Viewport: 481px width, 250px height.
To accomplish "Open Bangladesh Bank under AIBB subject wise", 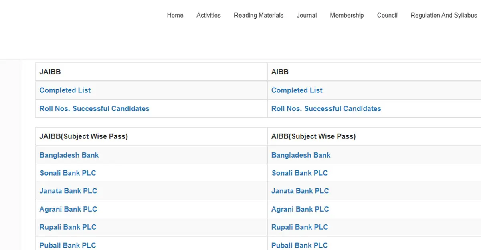I will [301, 155].
